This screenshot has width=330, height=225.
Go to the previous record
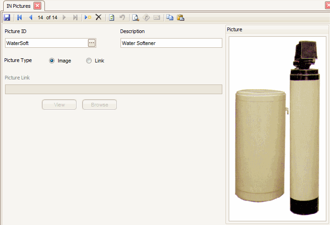(x=31, y=17)
